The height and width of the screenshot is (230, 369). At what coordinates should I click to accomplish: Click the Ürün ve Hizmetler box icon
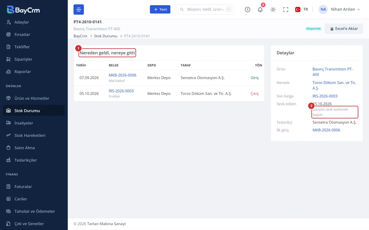pyautogui.click(x=9, y=98)
